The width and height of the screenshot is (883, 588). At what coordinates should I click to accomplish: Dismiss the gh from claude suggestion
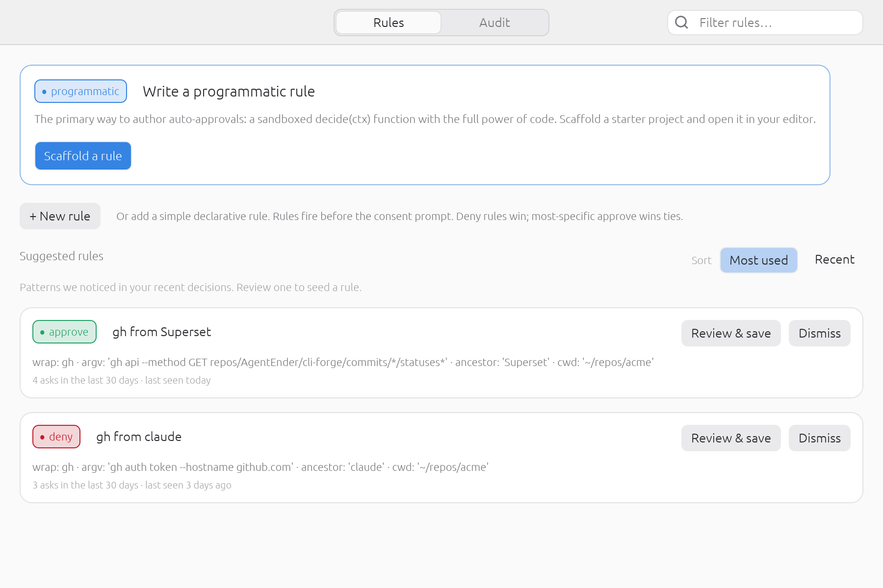pyautogui.click(x=820, y=438)
